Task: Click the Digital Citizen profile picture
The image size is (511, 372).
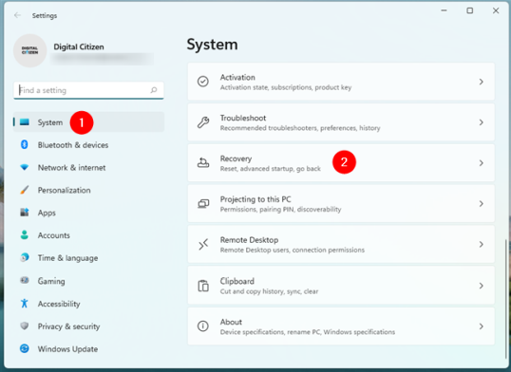Action: tap(30, 50)
